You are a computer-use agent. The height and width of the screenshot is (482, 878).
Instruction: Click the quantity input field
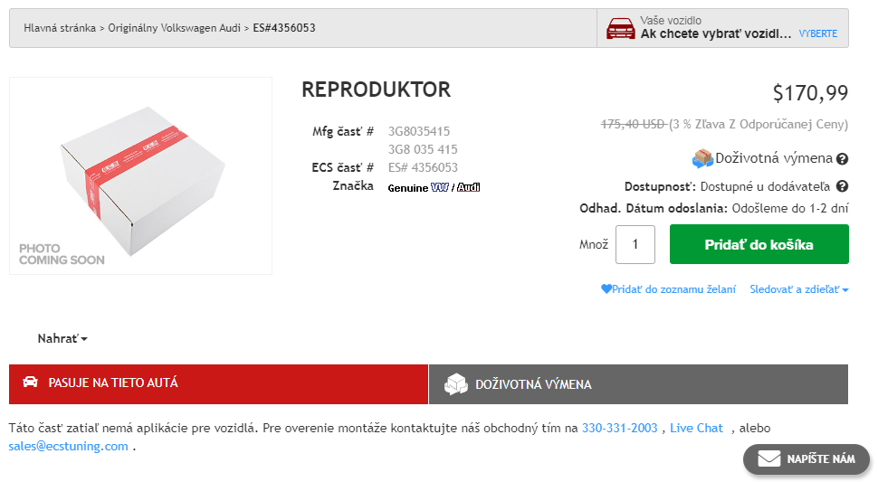point(635,244)
